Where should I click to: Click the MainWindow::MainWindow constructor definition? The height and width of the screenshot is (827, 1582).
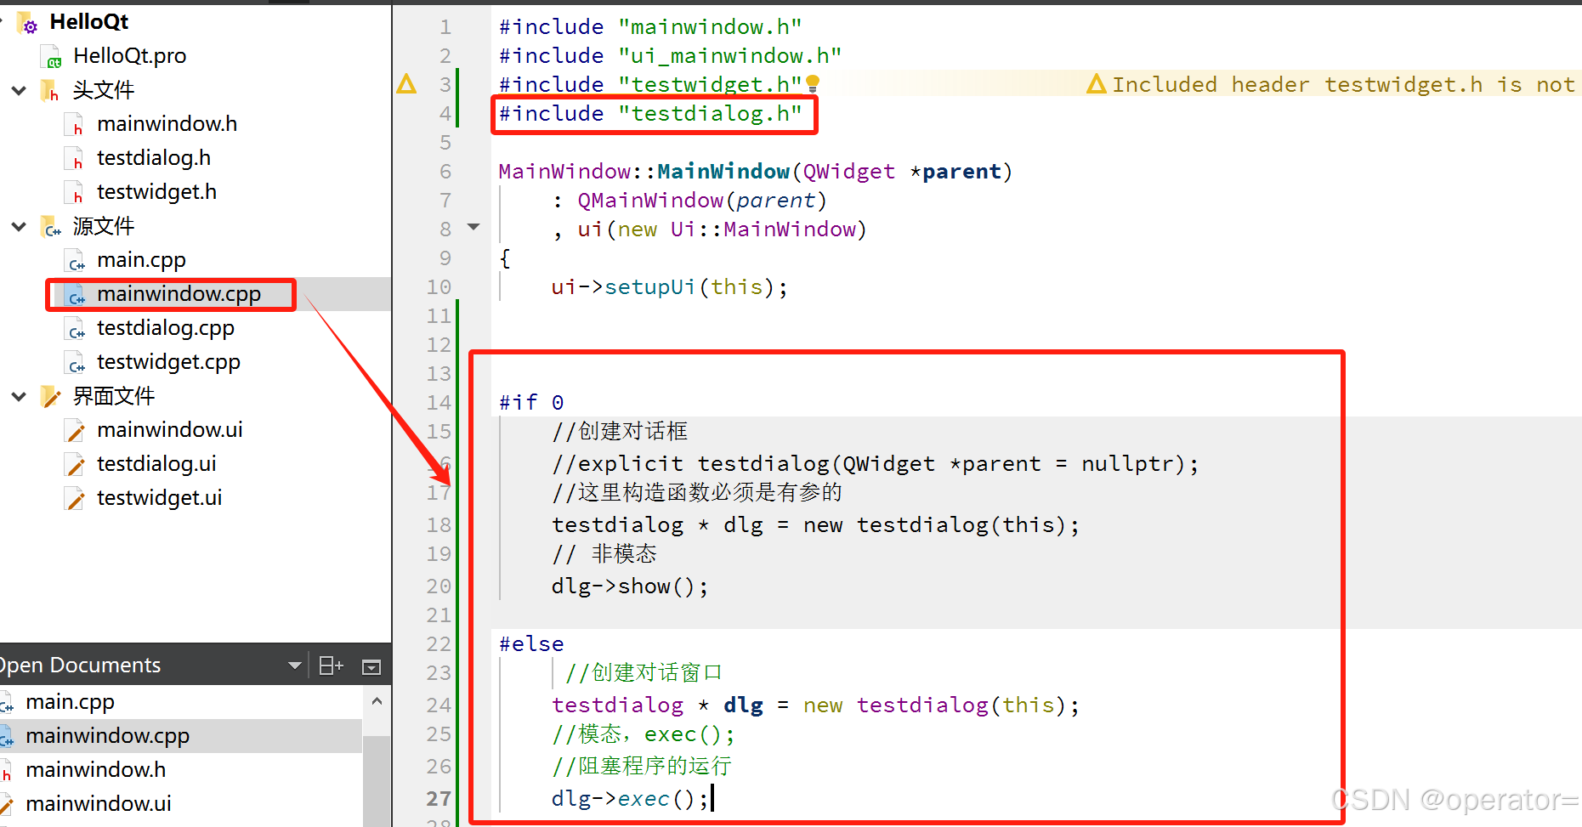click(x=755, y=172)
